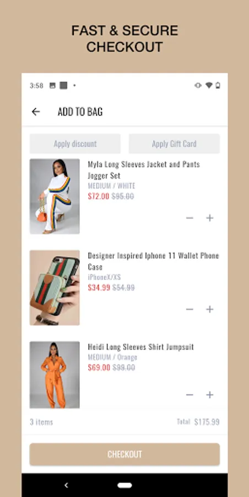Decrease quantity of Myla Jogger Set

point(190,218)
